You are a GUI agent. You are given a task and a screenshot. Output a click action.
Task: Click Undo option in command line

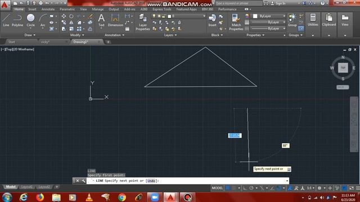point(151,181)
